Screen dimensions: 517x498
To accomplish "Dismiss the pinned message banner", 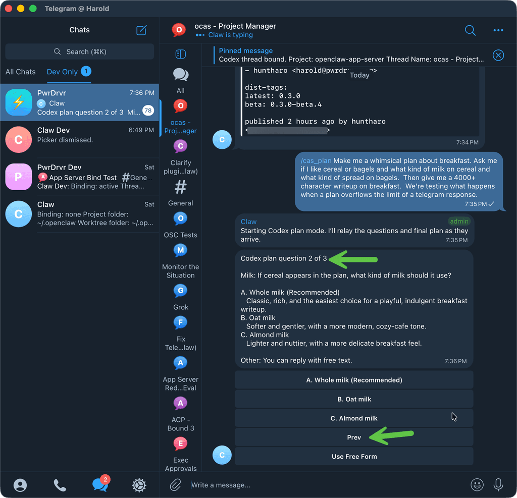I will [498, 55].
